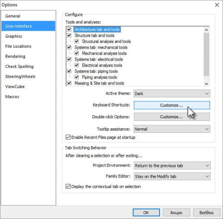Customize Double-click Options button

(172, 117)
